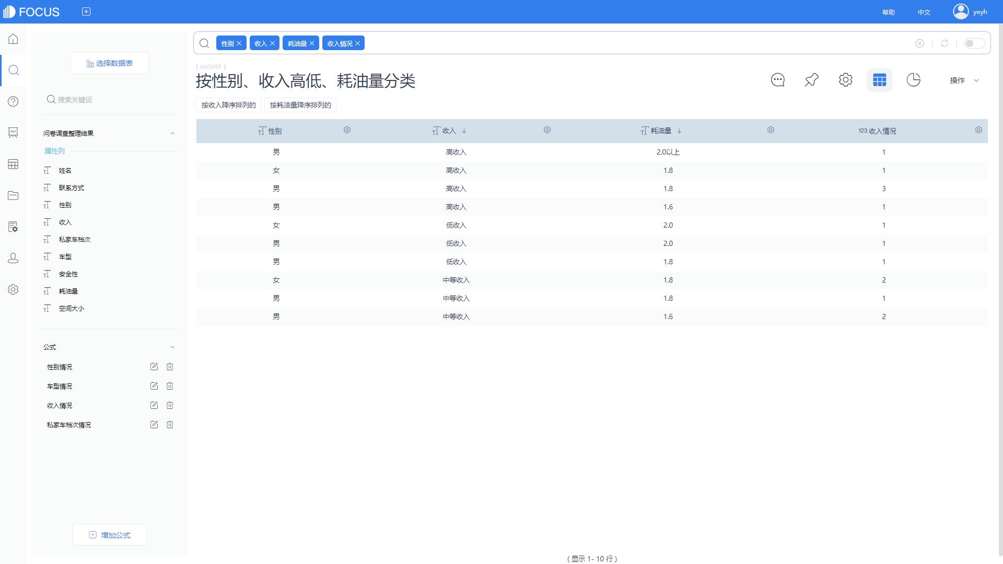
Task: Edit the 收入情况 formula
Action: [154, 405]
